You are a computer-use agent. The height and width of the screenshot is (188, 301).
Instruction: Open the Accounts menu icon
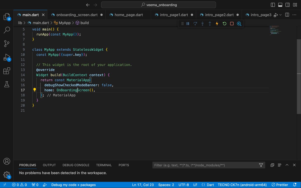tap(7, 161)
